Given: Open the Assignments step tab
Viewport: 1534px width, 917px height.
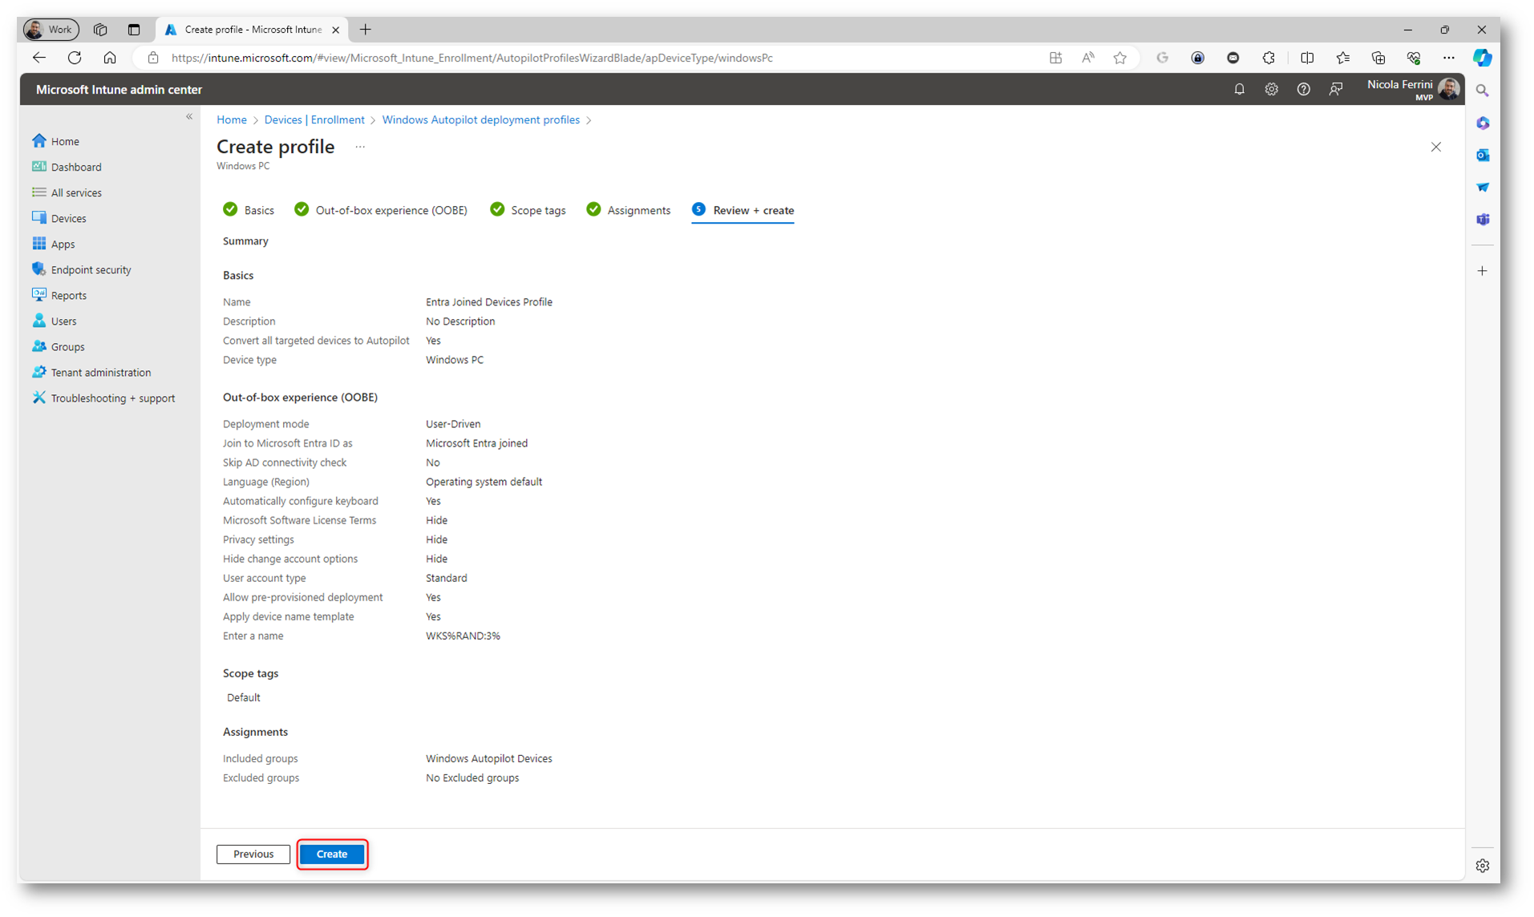Looking at the screenshot, I should click(637, 211).
